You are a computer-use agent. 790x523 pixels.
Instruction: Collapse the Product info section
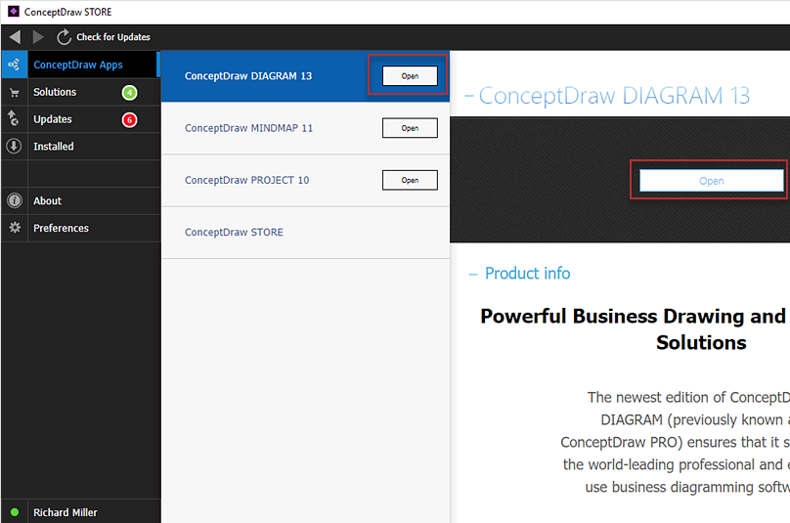pyautogui.click(x=472, y=274)
